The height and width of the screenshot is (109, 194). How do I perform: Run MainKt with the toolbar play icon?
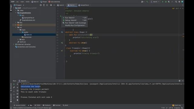coord(163,2)
